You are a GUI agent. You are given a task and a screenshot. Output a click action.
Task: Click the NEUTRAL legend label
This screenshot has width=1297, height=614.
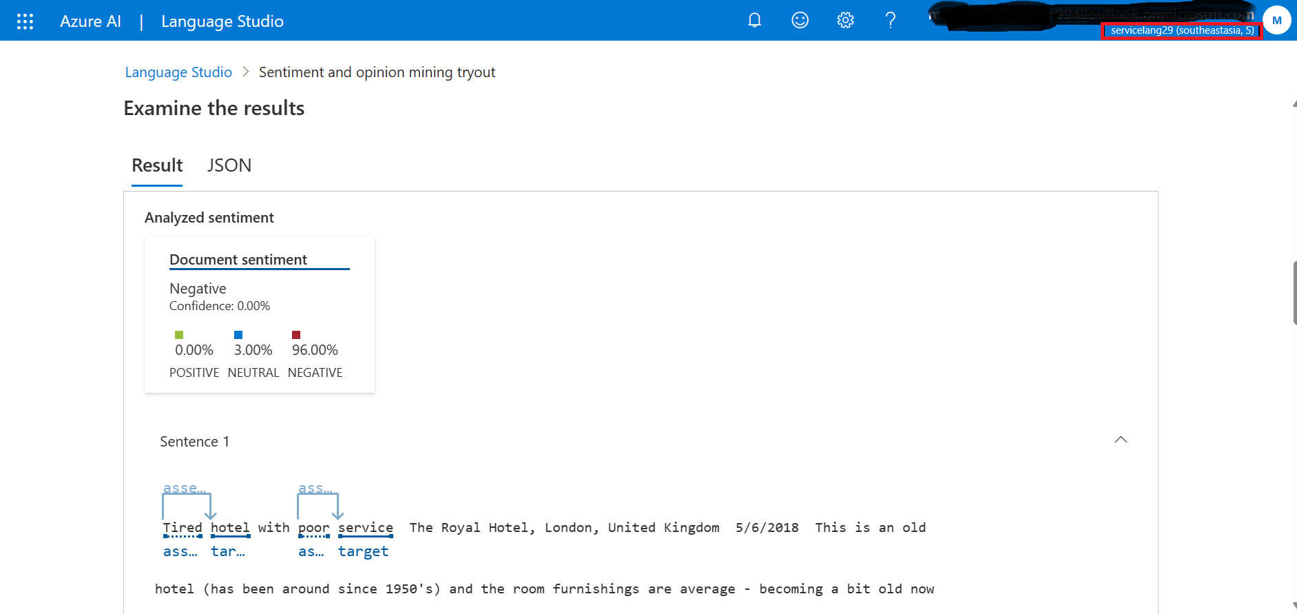(x=253, y=373)
